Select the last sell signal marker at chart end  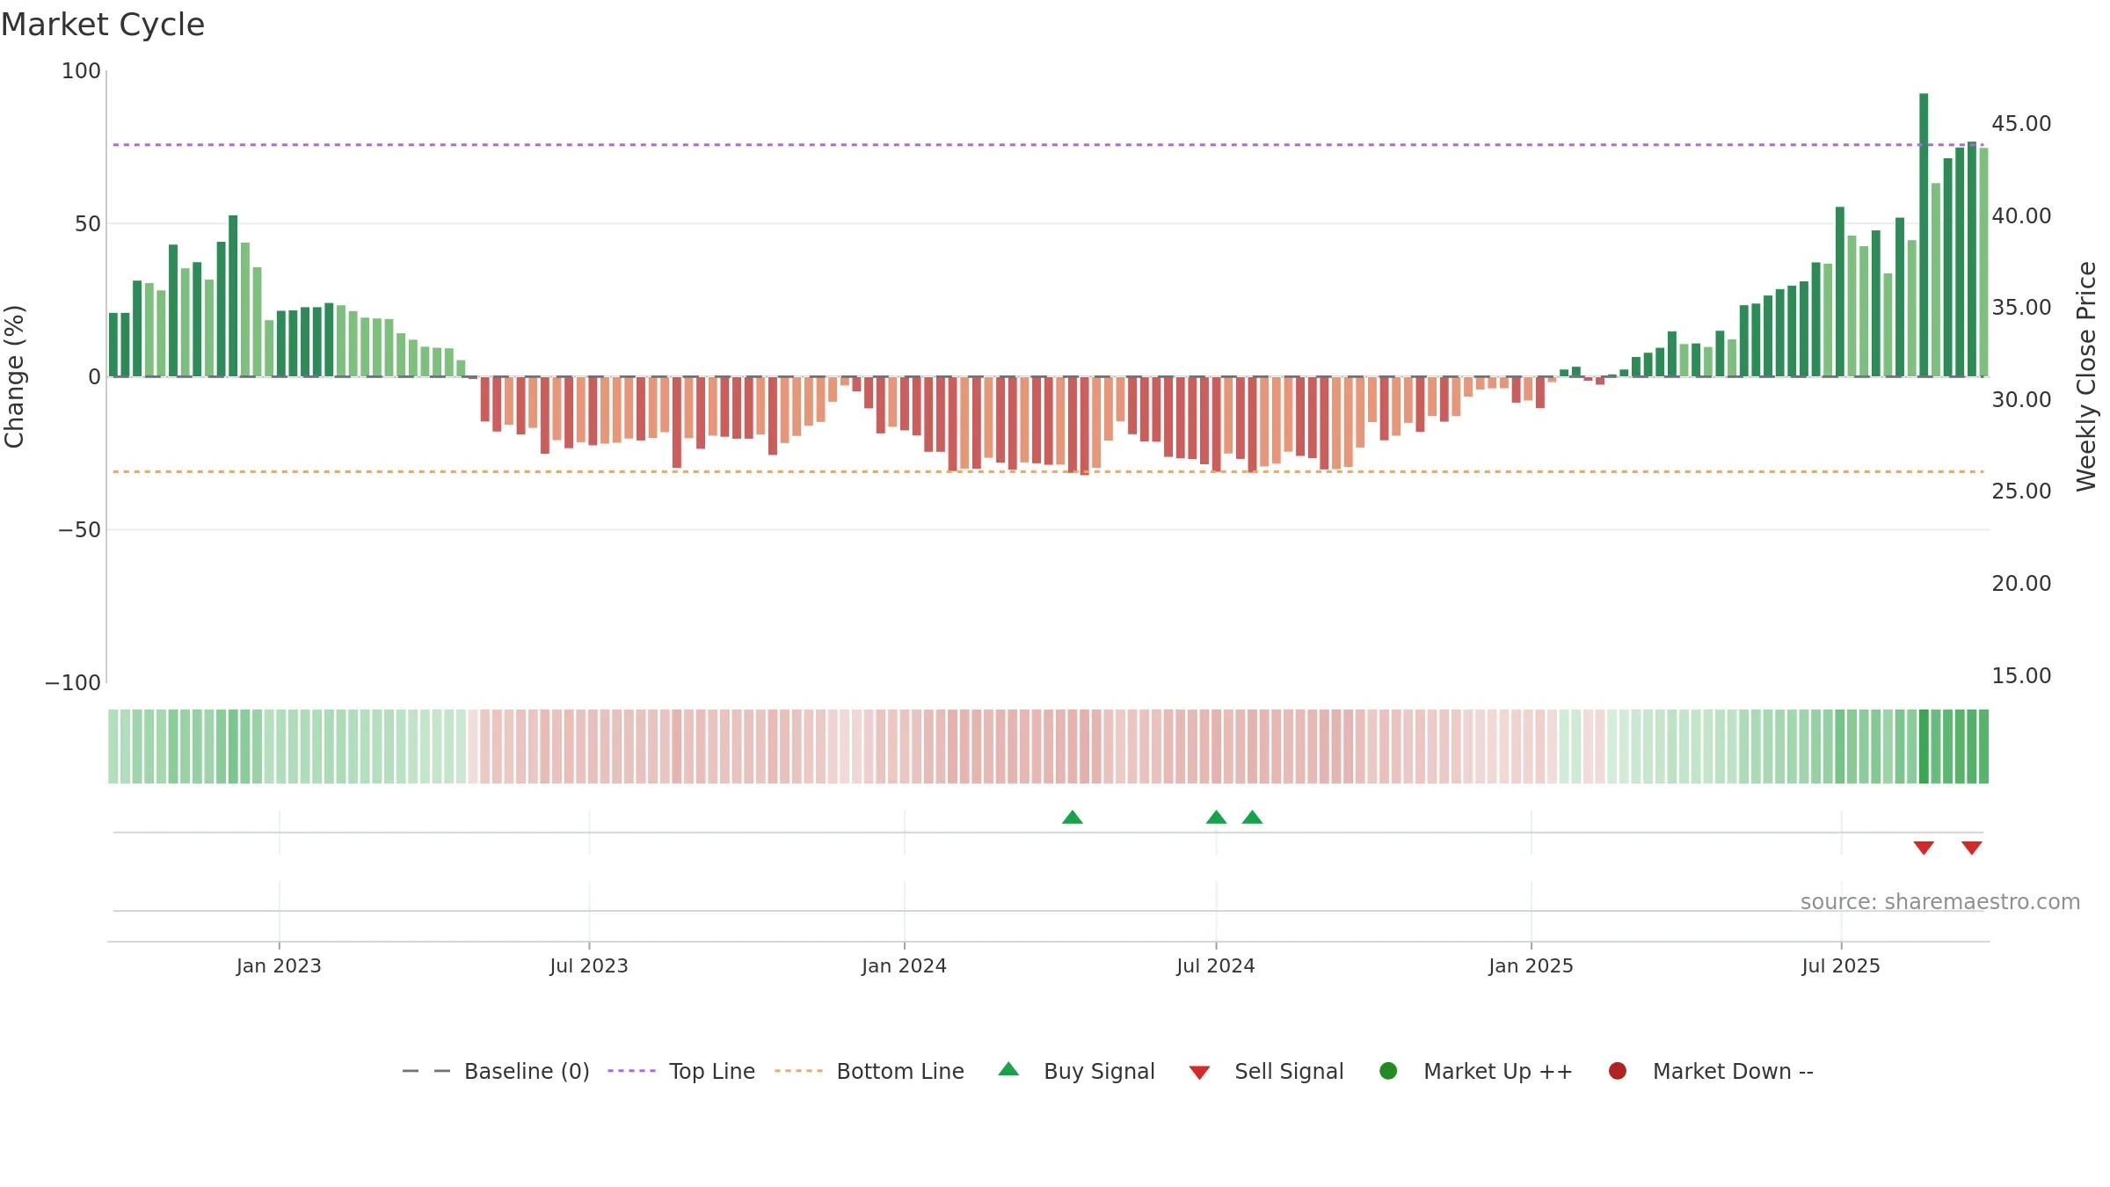click(1972, 848)
